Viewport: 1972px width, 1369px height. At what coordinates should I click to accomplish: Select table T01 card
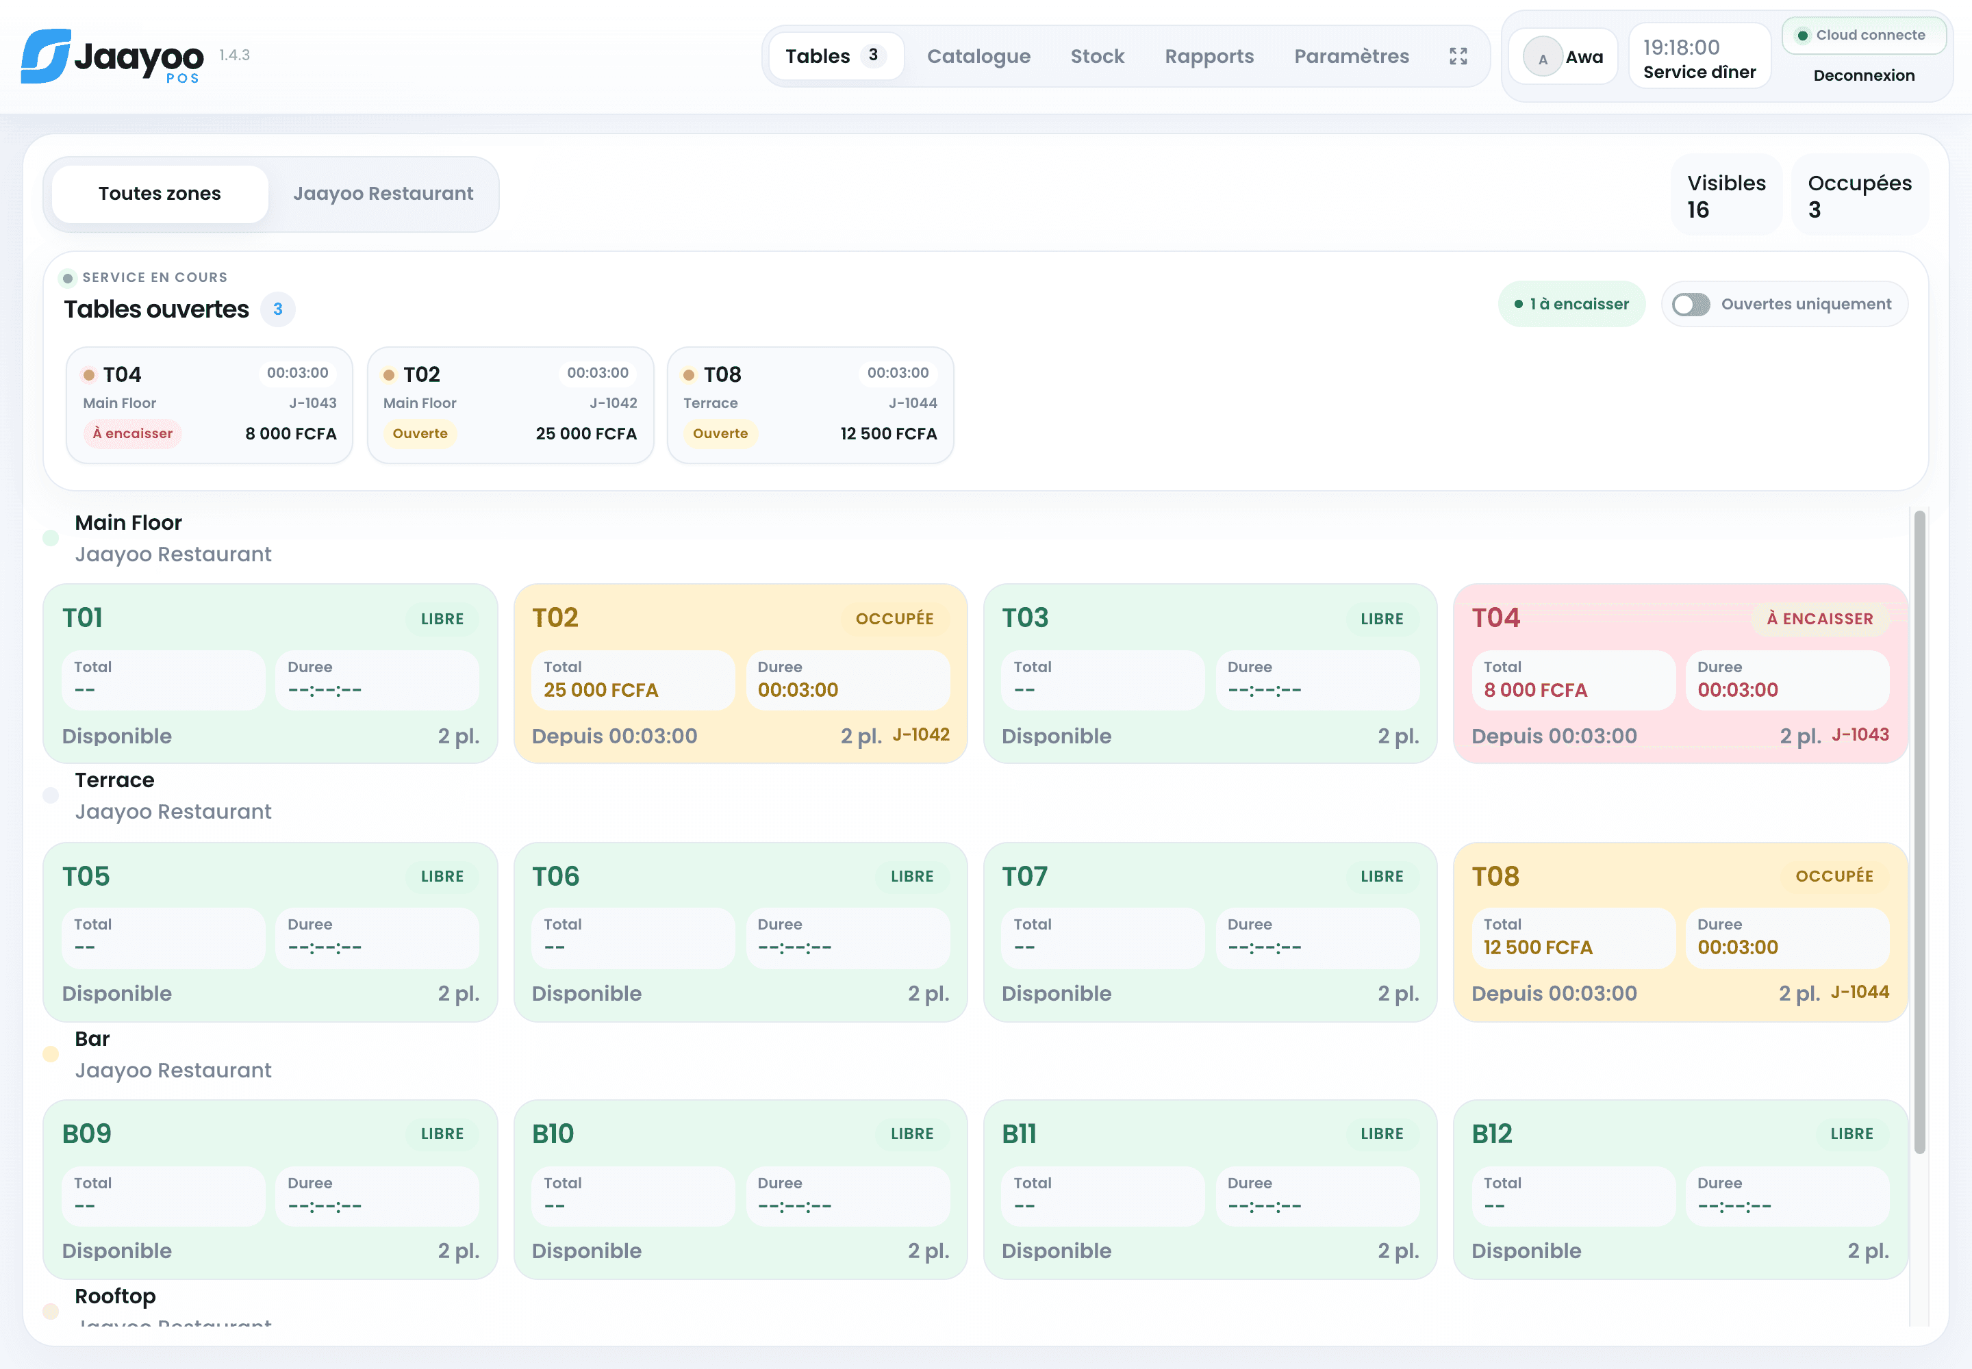pyautogui.click(x=270, y=674)
